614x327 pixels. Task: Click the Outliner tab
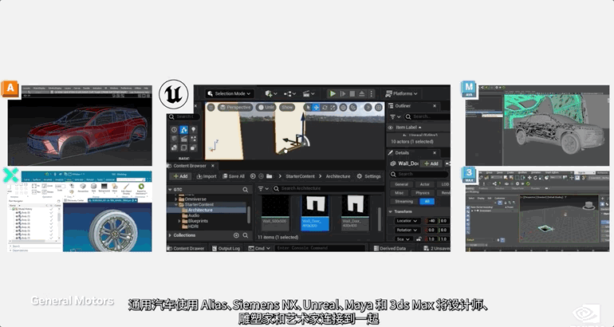[403, 106]
